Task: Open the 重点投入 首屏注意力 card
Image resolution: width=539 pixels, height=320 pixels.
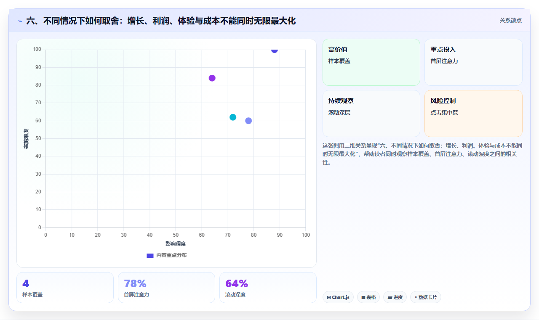Action: 473,62
